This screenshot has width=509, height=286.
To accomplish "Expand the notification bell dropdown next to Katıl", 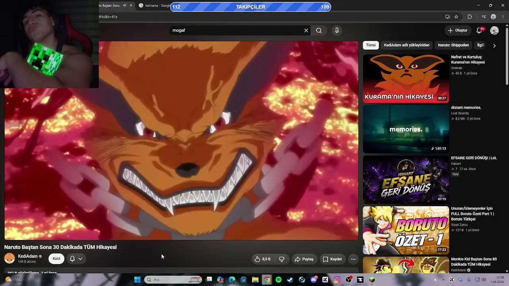I will pos(76,259).
